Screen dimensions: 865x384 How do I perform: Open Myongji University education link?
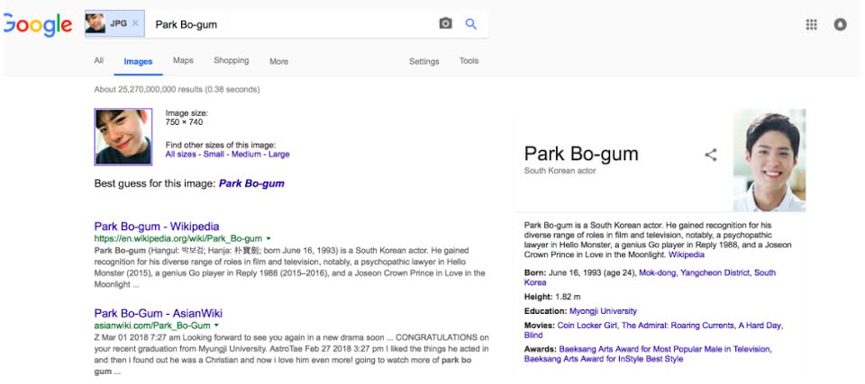point(603,311)
